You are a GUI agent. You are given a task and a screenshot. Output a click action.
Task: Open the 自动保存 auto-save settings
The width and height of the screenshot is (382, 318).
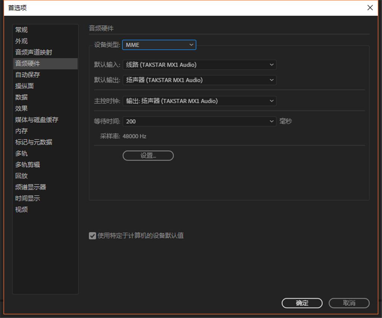click(26, 75)
